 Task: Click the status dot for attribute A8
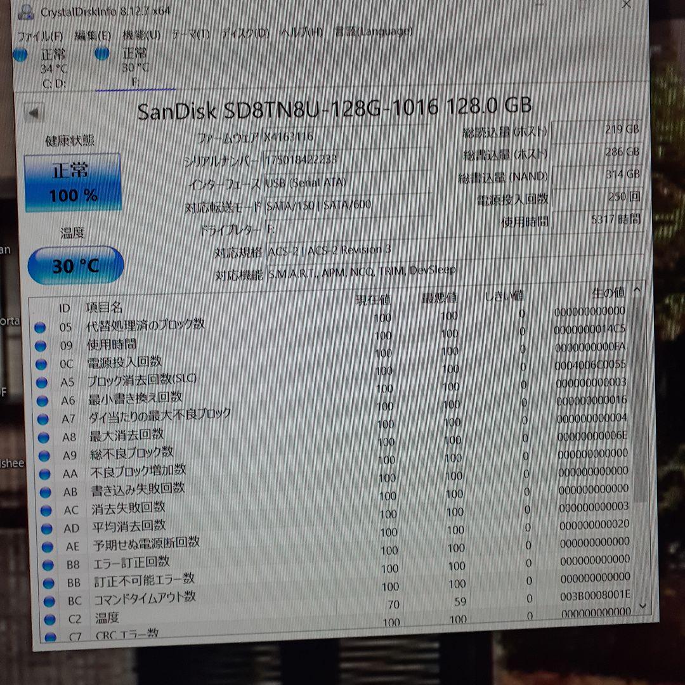point(44,438)
